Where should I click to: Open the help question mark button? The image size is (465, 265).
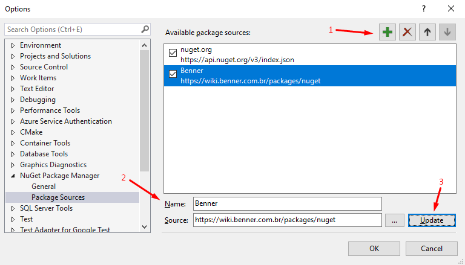click(x=424, y=8)
